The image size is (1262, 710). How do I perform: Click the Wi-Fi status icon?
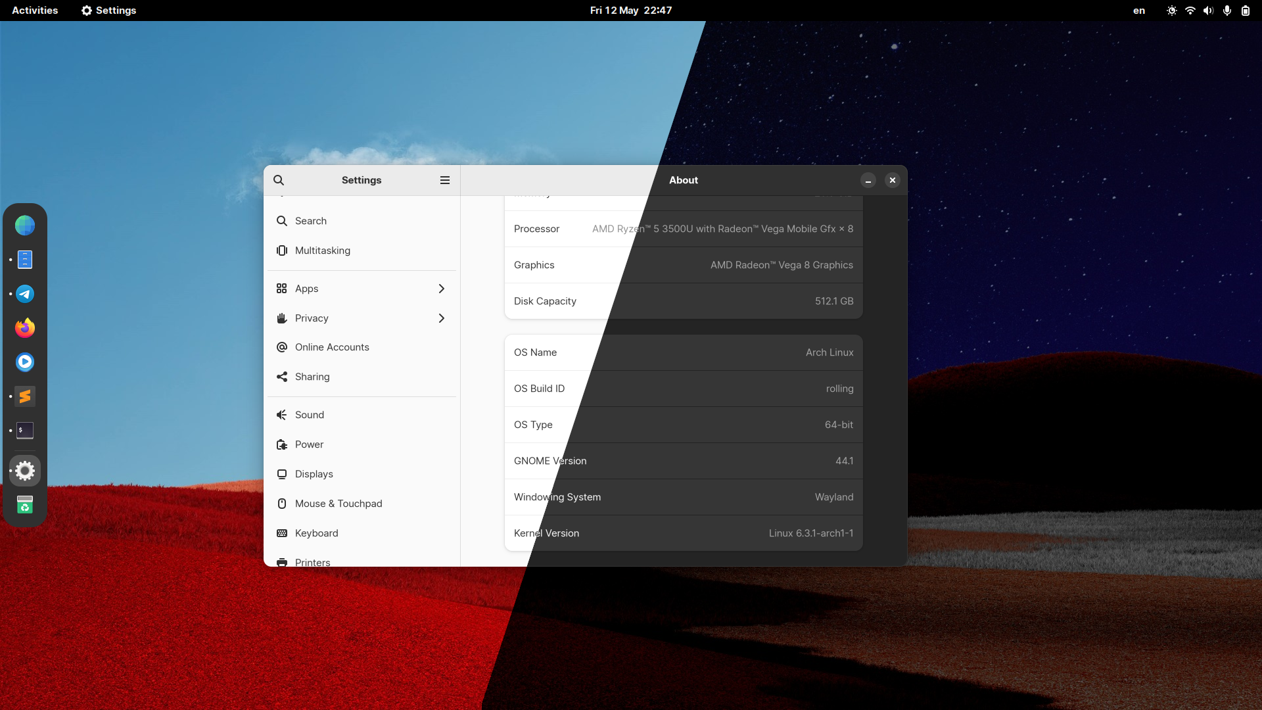pyautogui.click(x=1190, y=11)
